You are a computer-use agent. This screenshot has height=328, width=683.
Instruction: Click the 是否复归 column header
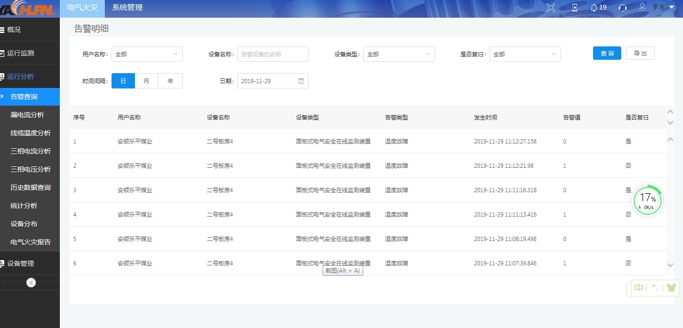(637, 117)
